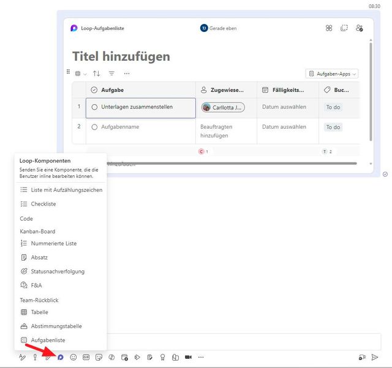Click the note-with-pen Approvals icon
Image resolution: width=392 pixels, height=368 pixels.
pos(149,357)
